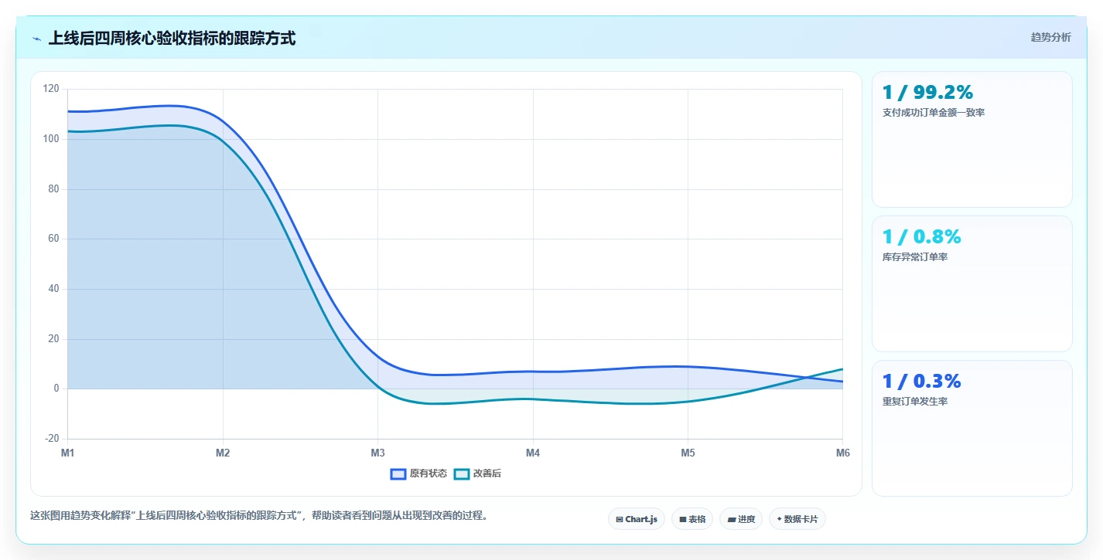1103x560 pixels.
Task: Click the 1 / 0.3% value
Action: click(x=921, y=381)
